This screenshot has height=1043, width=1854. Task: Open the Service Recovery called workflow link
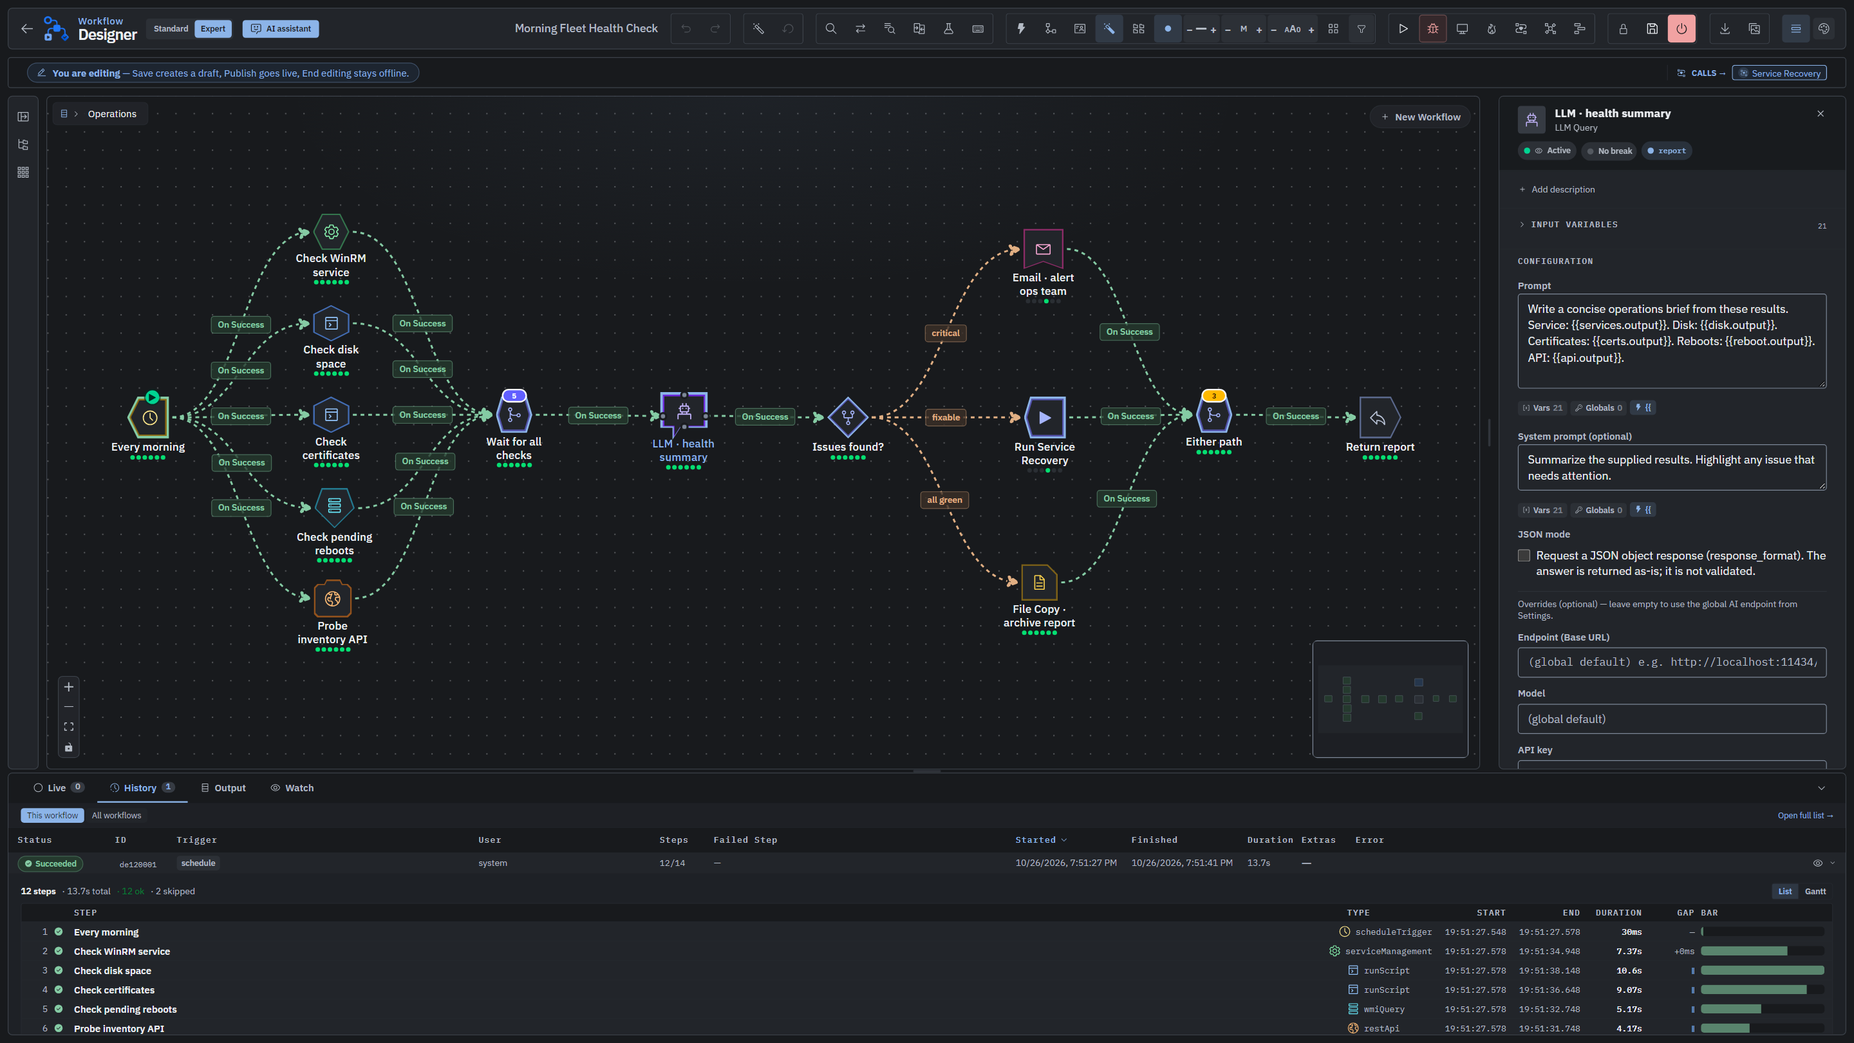(x=1779, y=73)
